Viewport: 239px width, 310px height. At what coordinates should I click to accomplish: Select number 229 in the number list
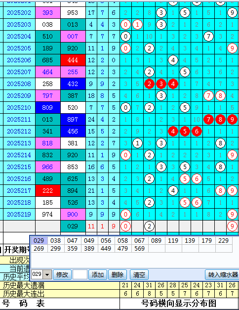[x=223, y=241]
